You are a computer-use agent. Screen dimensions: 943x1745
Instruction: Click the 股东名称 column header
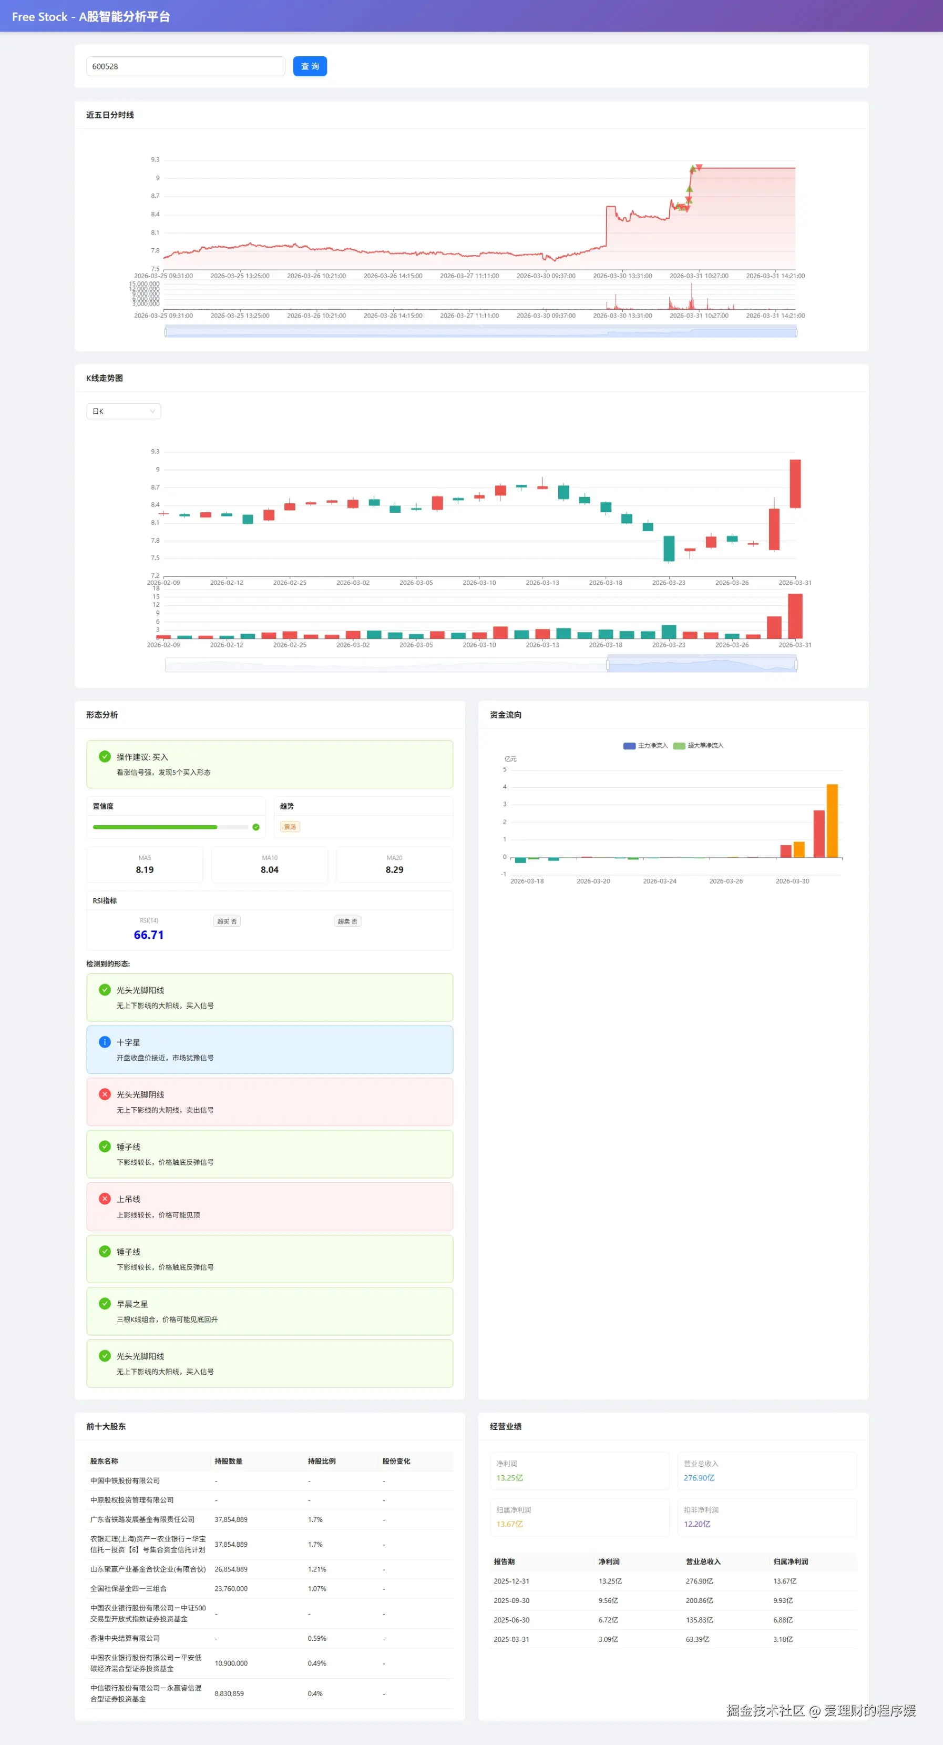(104, 1461)
